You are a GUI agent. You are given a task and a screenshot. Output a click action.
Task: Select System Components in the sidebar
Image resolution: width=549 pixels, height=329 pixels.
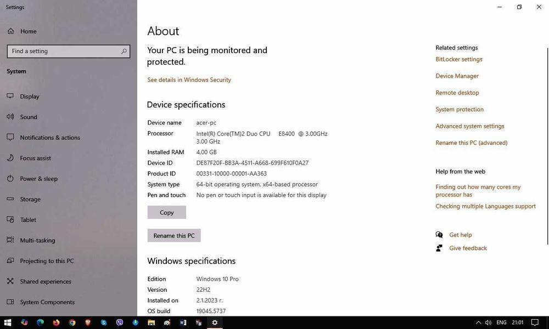pyautogui.click(x=47, y=302)
